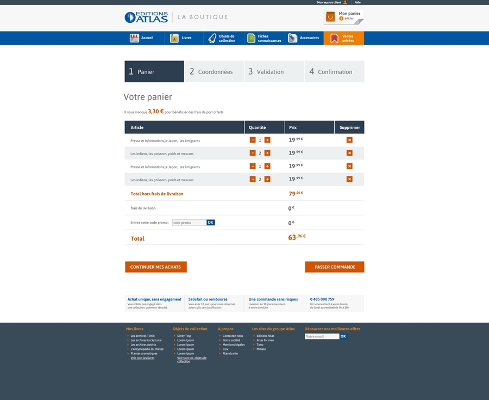Open the Accueil calendar icon
489x400 pixels.
point(134,38)
